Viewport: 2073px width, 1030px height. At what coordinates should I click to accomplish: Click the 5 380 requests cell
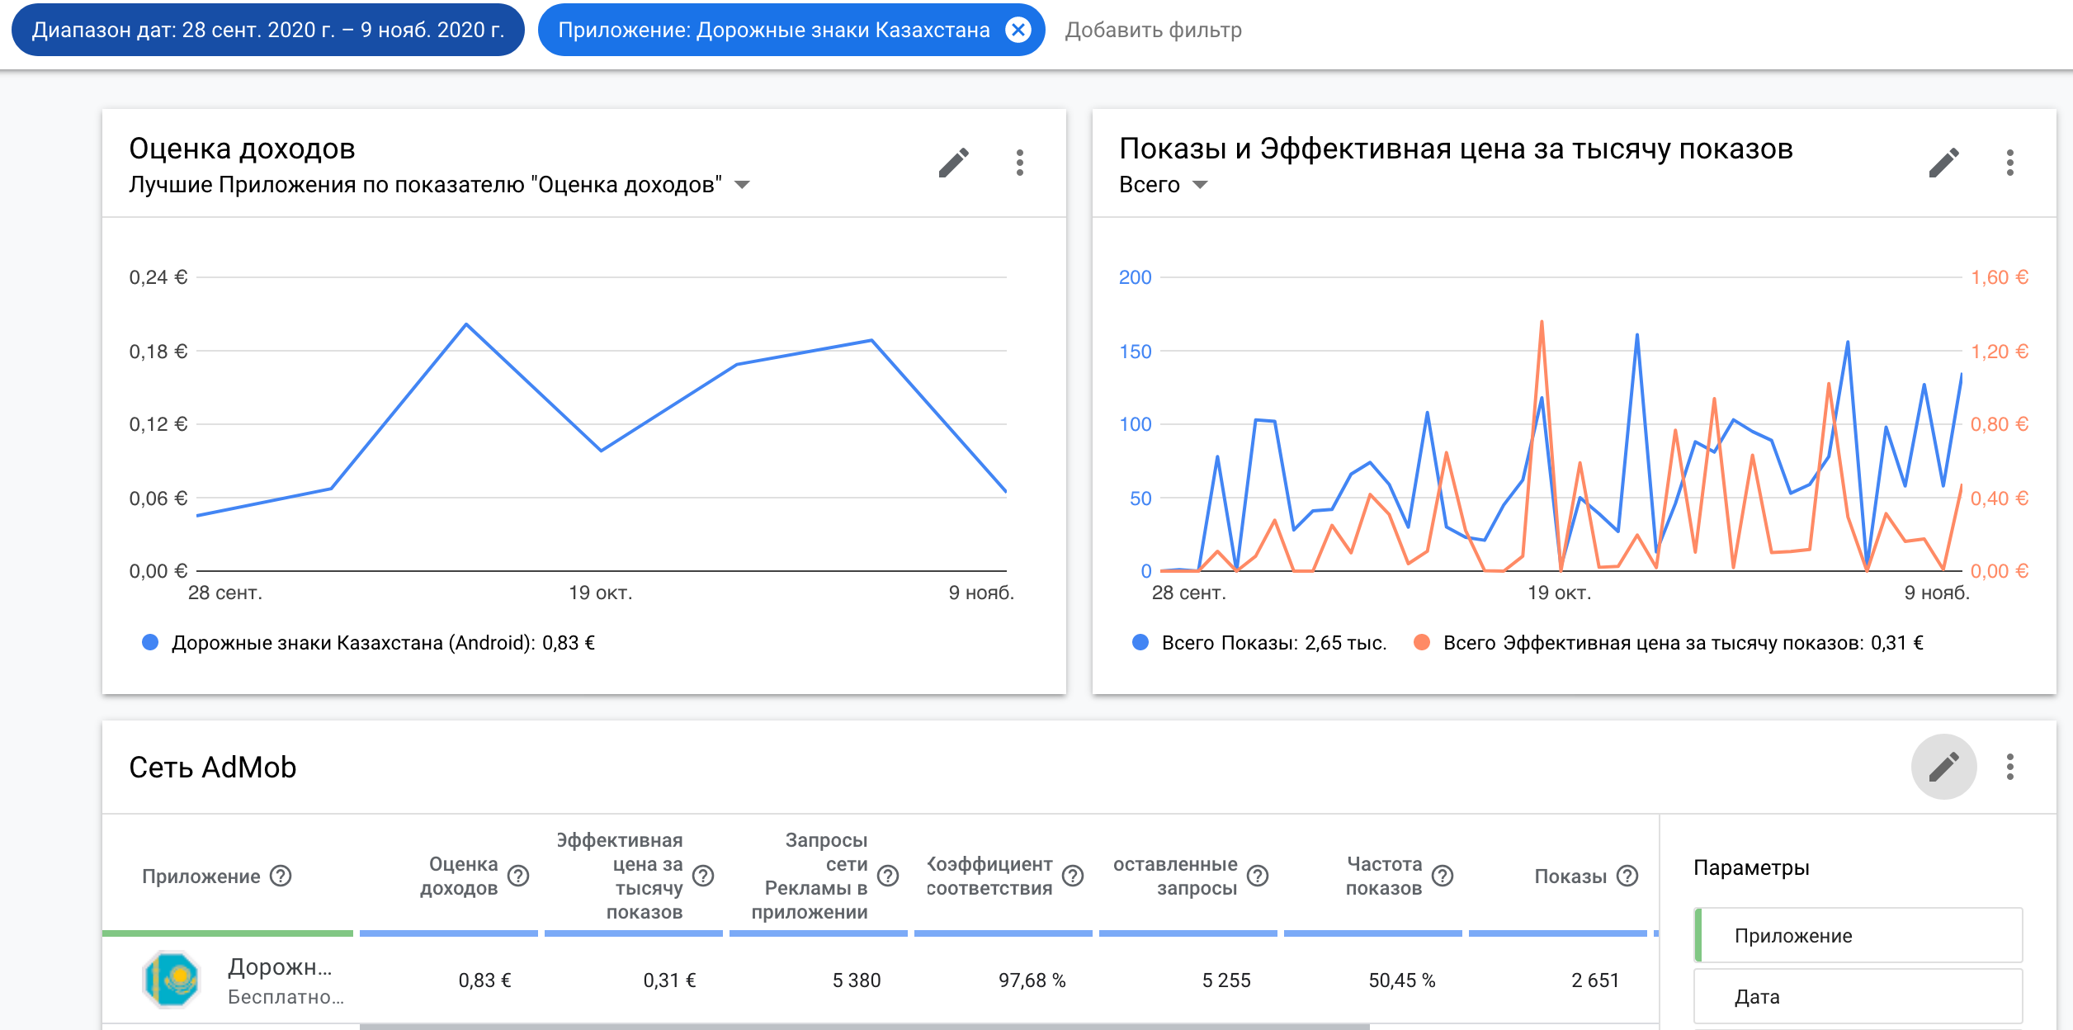point(857,980)
